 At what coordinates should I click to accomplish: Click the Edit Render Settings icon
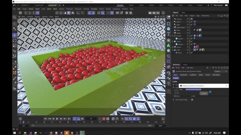click(158, 13)
